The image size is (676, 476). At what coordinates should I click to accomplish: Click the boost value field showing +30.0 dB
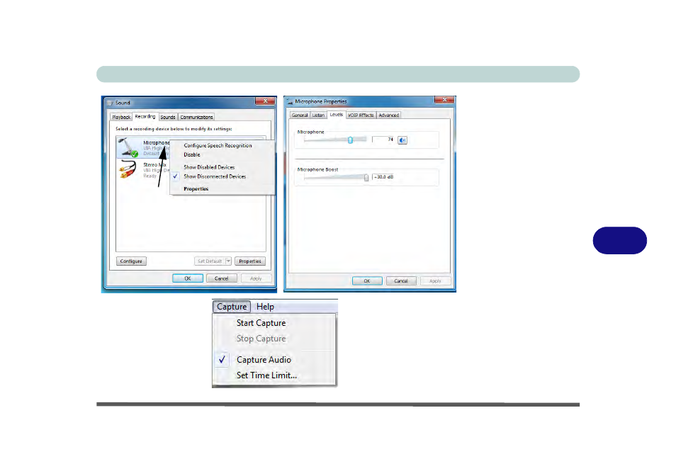383,177
